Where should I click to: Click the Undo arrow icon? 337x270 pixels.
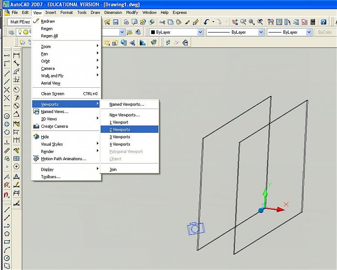click(x=207, y=22)
